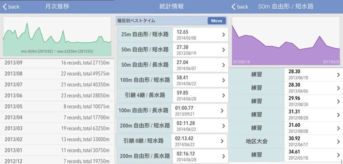The height and width of the screenshot is (164, 343).
Task: Select the 2013/08 row with 49575m total
Action: tap(57, 74)
